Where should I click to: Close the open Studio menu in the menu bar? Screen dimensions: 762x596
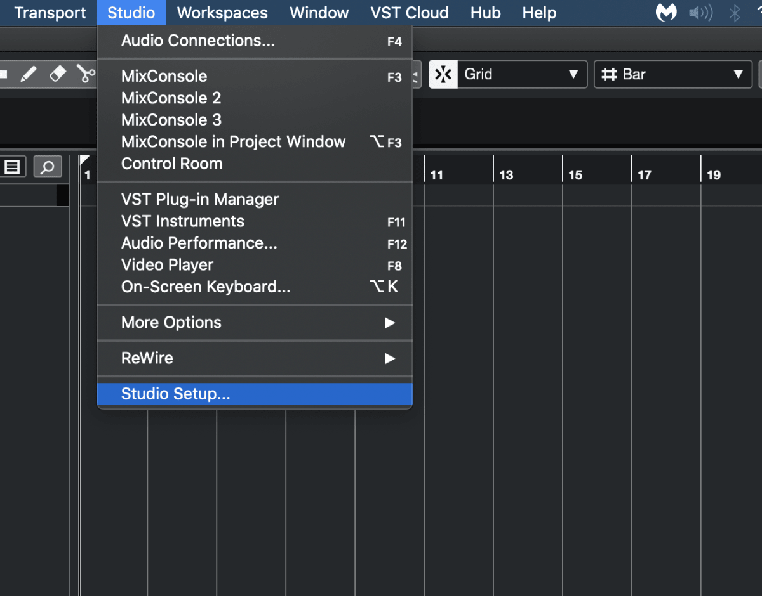pyautogui.click(x=131, y=13)
